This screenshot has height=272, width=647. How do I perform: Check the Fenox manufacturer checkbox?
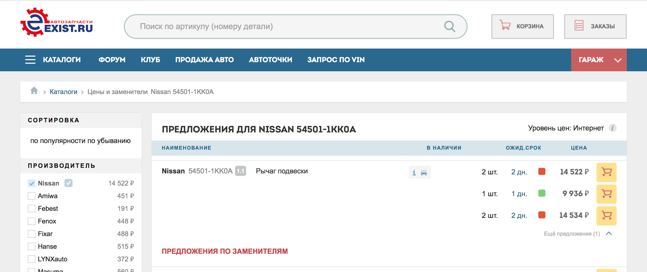pos(32,221)
